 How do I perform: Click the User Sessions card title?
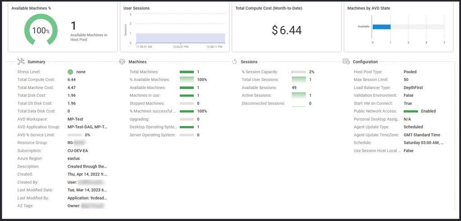(136, 8)
